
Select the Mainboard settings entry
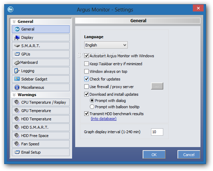pos(41,62)
